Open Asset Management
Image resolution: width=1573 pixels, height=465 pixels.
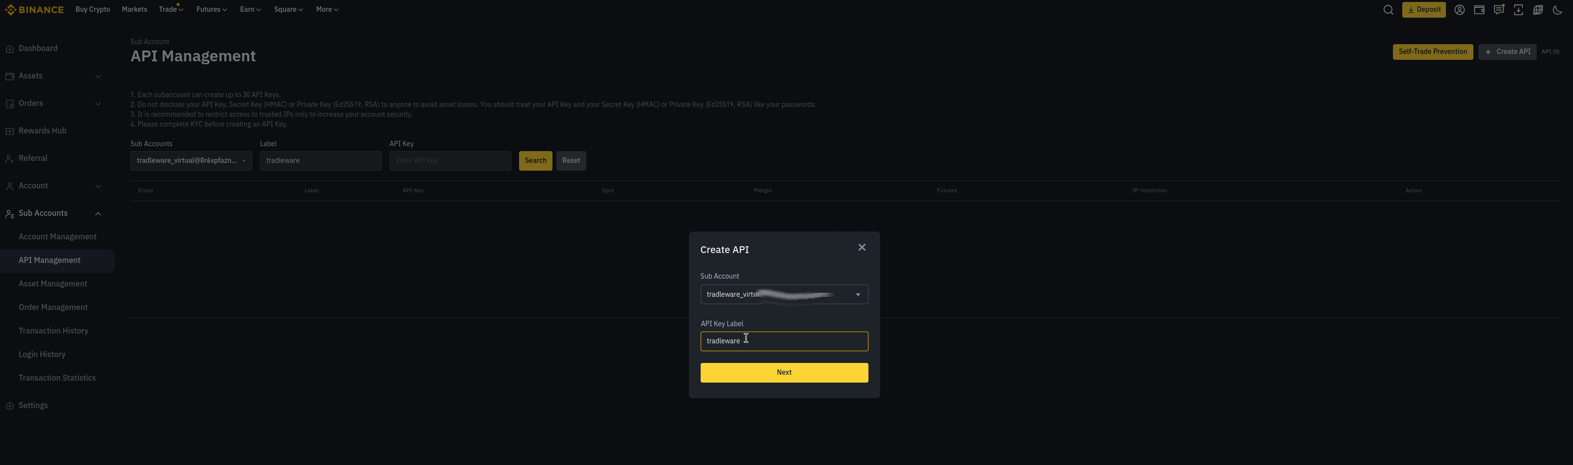57,284
